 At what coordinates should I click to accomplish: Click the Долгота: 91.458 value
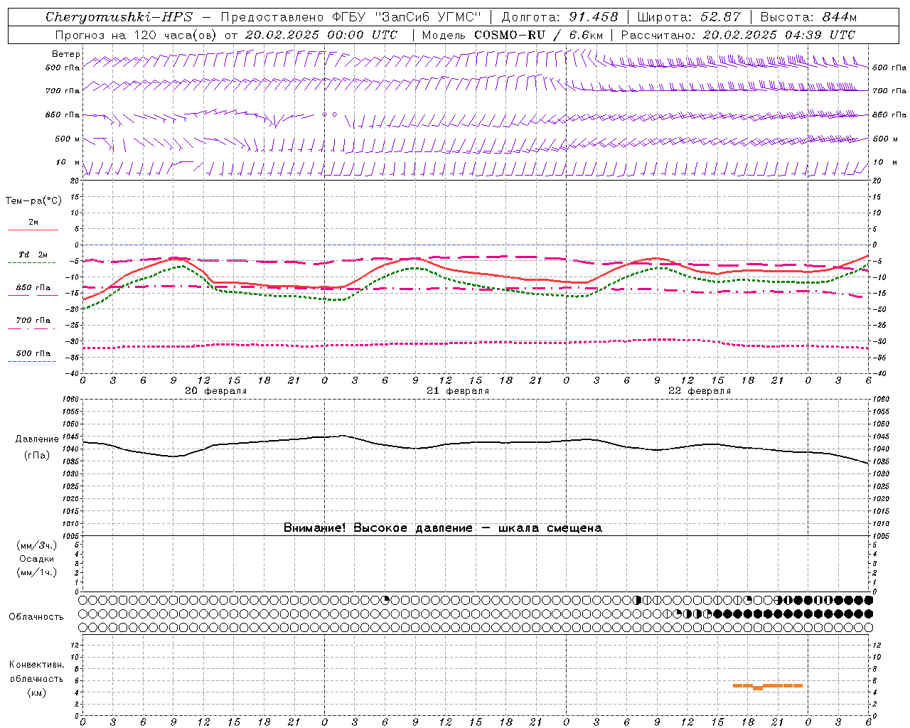[560, 17]
